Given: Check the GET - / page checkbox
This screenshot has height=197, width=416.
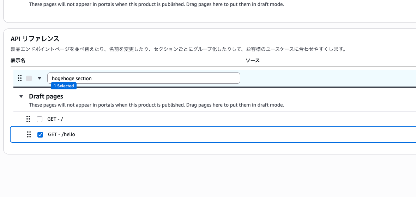Looking at the screenshot, I should point(40,119).
